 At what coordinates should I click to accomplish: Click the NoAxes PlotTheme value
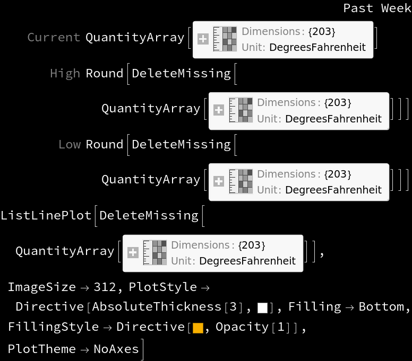[116, 349]
